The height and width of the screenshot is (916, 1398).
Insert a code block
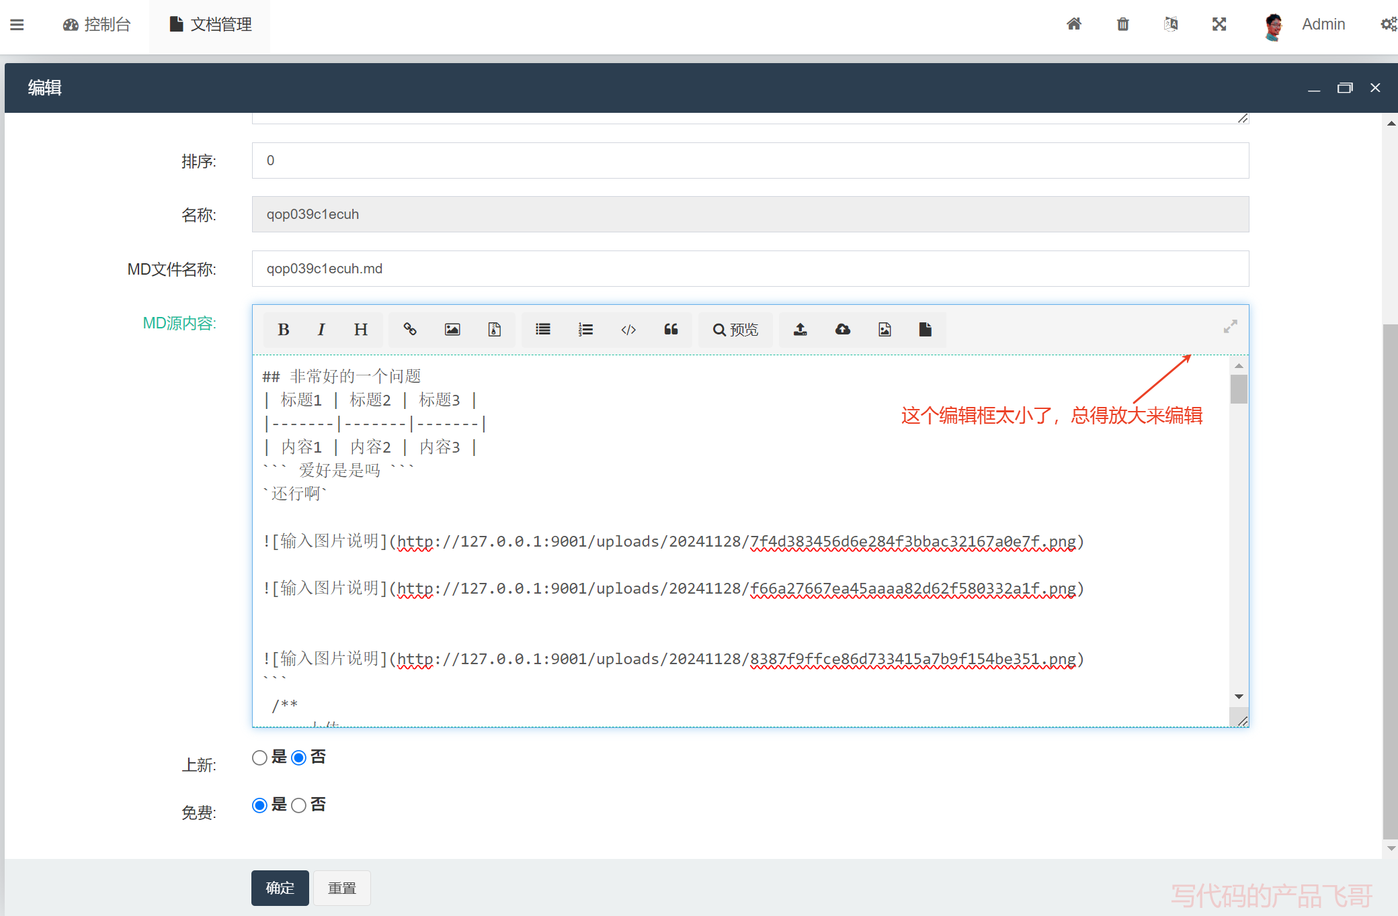coord(628,330)
